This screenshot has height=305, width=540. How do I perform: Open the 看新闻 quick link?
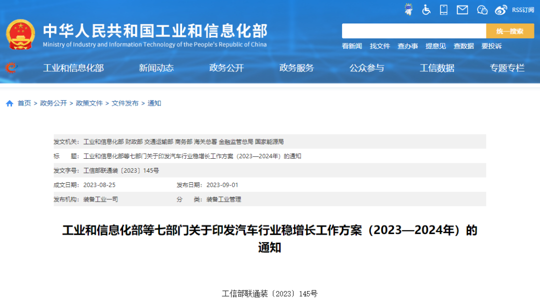point(351,46)
